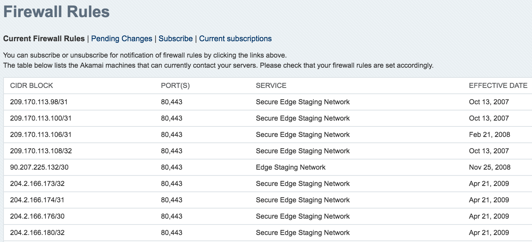Select the 209.170.113.98/31 CIDR cell
The image size is (532, 242).
click(x=39, y=102)
